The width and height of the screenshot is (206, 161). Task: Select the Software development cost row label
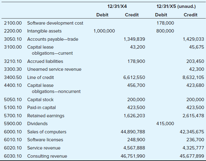(55, 23)
